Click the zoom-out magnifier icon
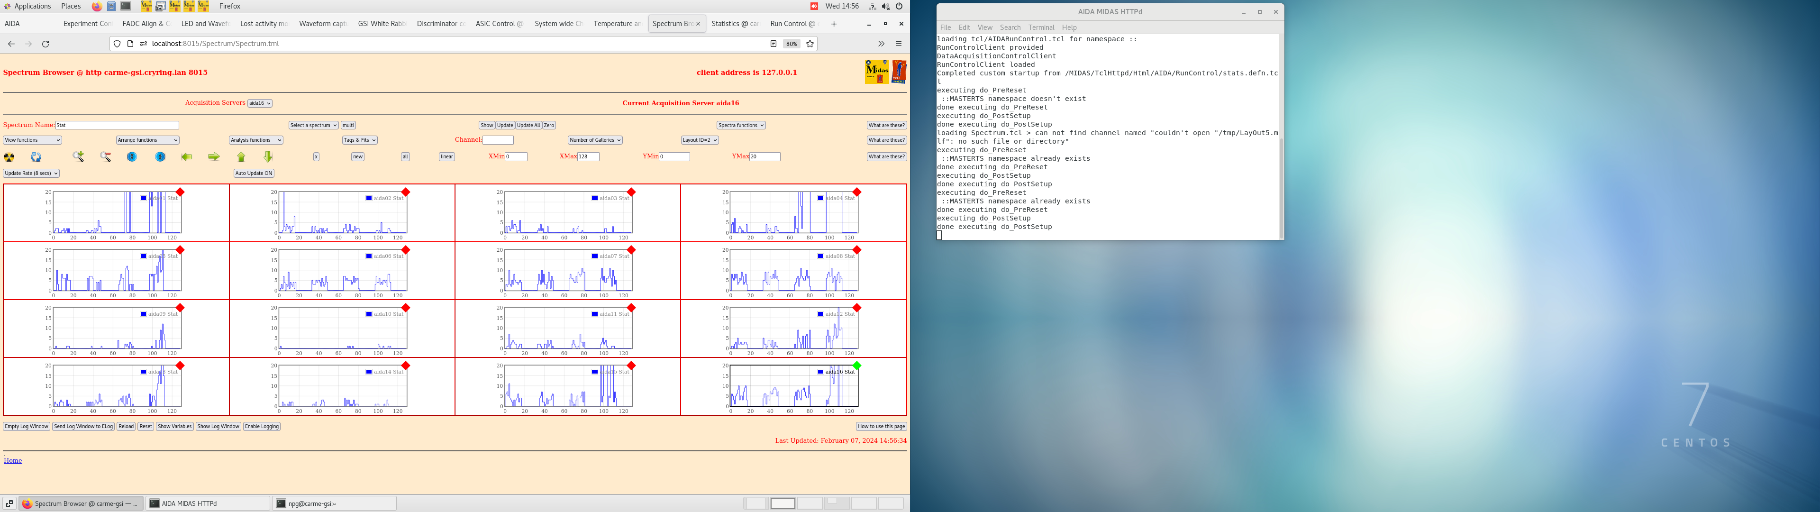The image size is (1820, 512). [105, 157]
